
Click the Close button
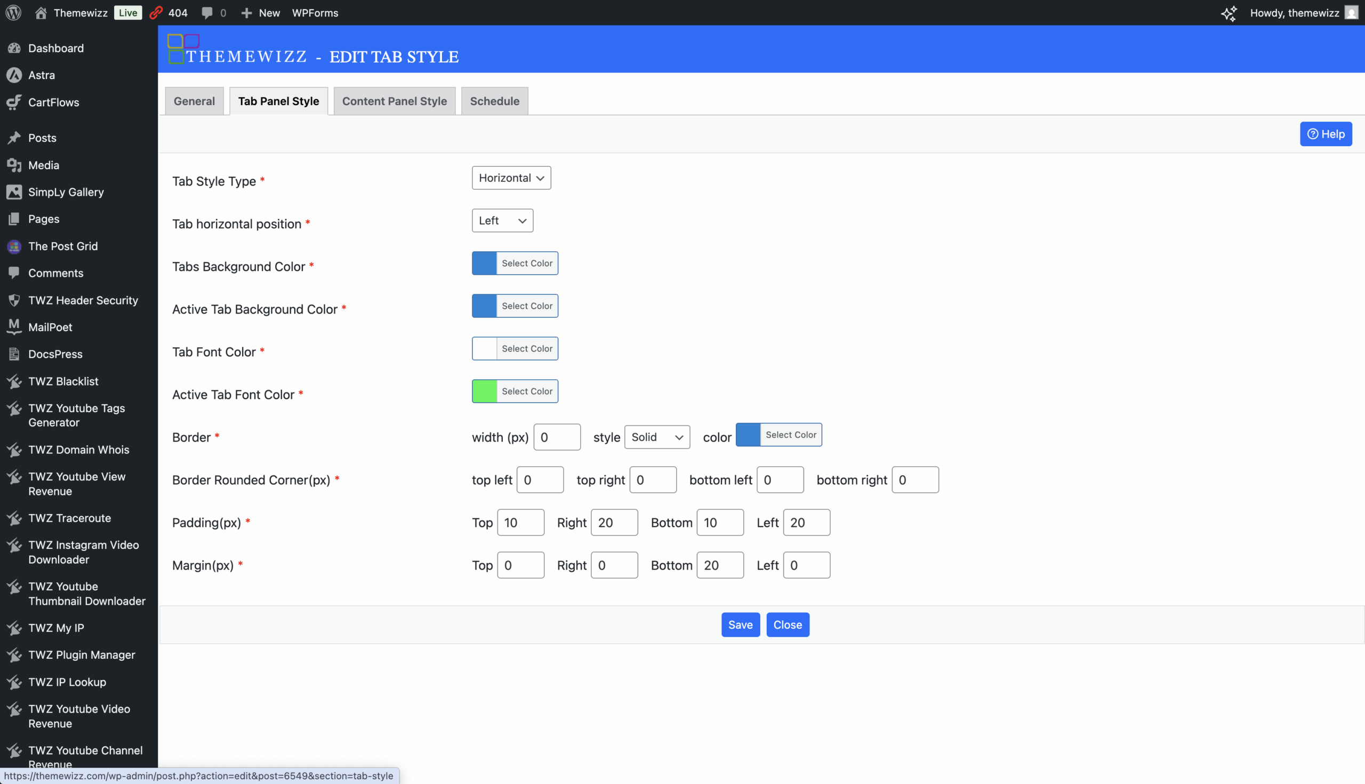[788, 625]
